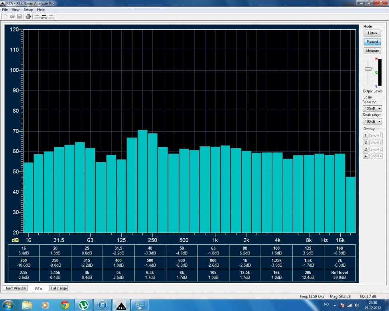Click the Output Level slider handle
The image size is (389, 311).
(368, 69)
